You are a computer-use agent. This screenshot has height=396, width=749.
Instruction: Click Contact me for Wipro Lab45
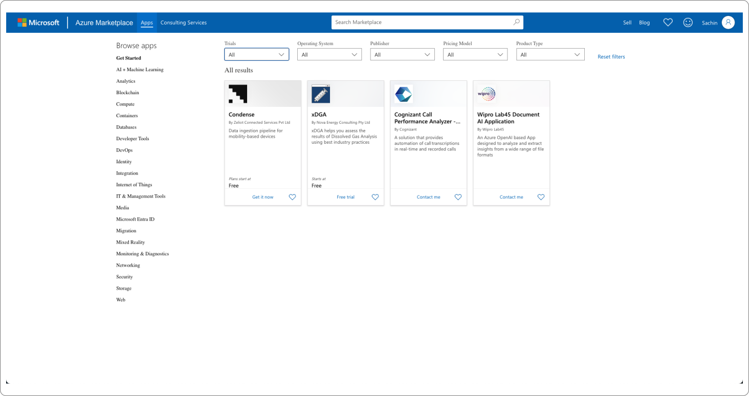(x=512, y=197)
